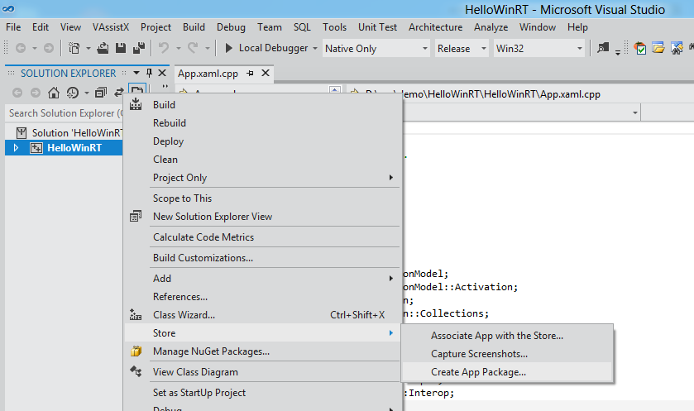Select Rebuild in the context menu

pos(263,123)
